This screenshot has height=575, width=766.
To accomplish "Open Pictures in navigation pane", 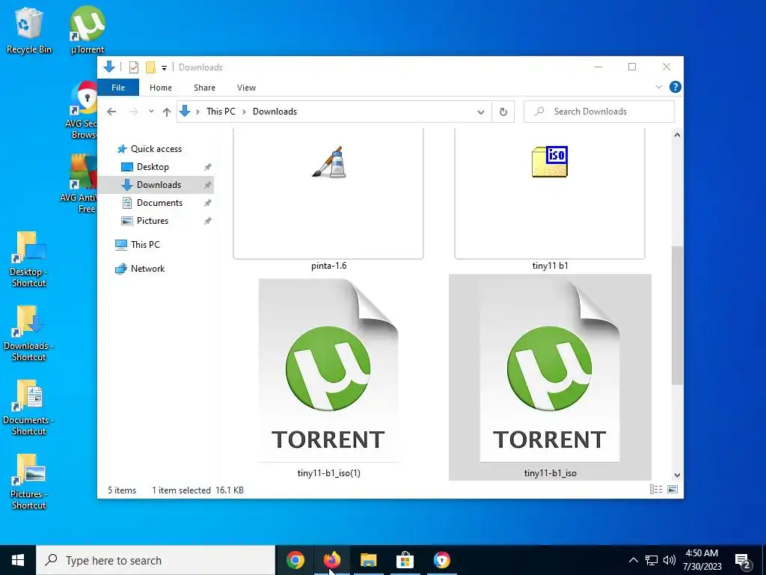I will point(153,221).
